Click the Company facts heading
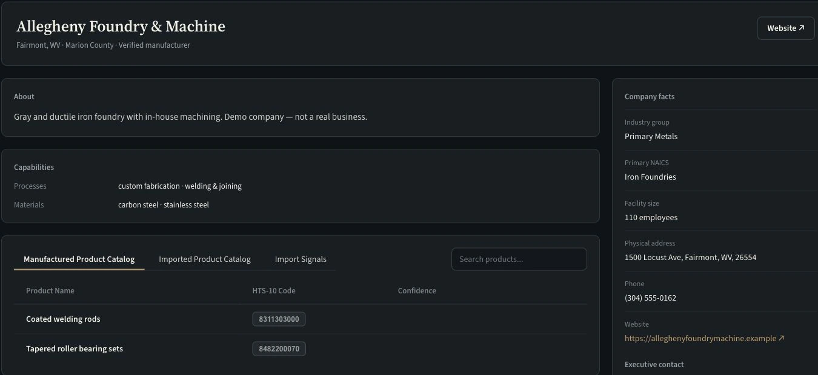Viewport: 818px width, 375px height. pos(650,96)
